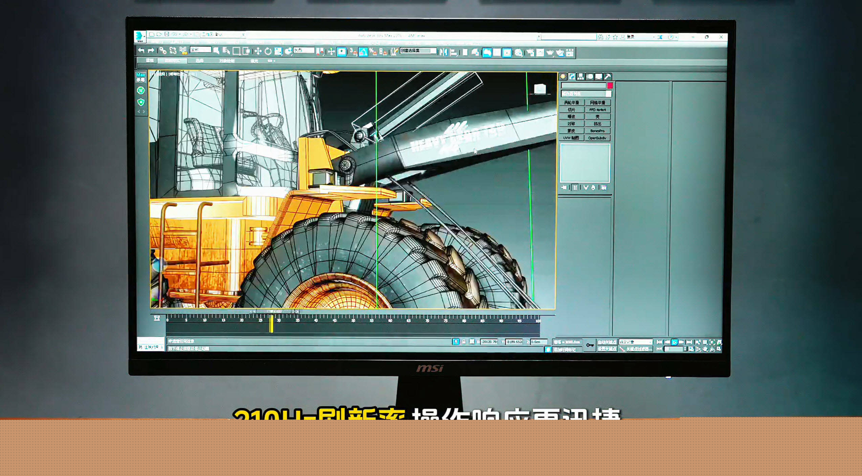862x476 pixels.
Task: Open the Mirror tool in toolbar
Action: 443,52
